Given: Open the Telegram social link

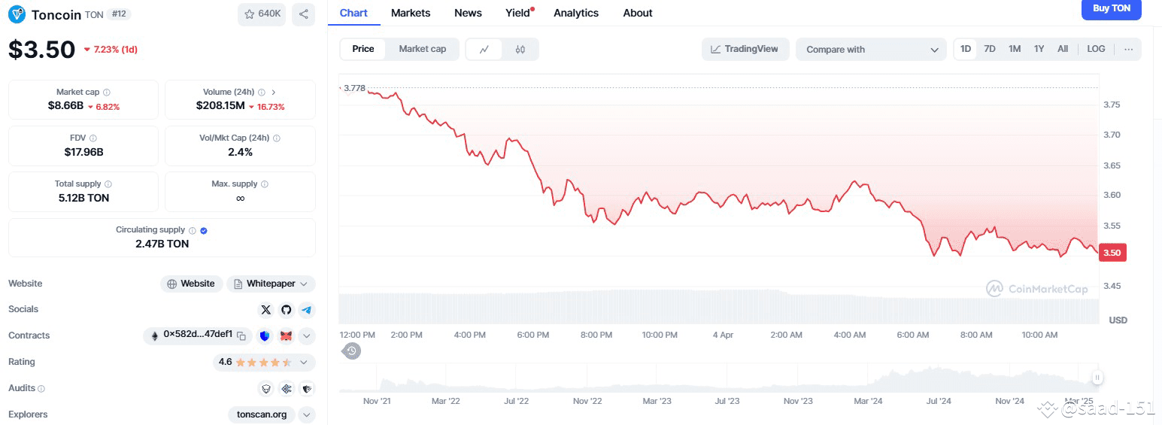Looking at the screenshot, I should (306, 309).
